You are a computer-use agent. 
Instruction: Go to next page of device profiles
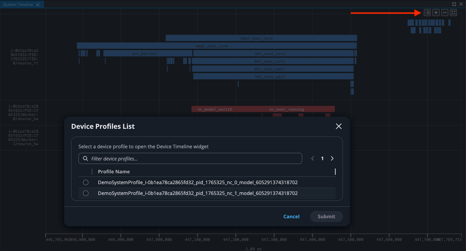pyautogui.click(x=332, y=158)
